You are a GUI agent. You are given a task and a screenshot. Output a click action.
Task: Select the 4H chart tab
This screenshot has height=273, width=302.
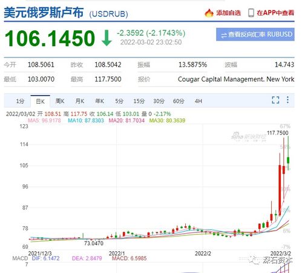(x=199, y=101)
